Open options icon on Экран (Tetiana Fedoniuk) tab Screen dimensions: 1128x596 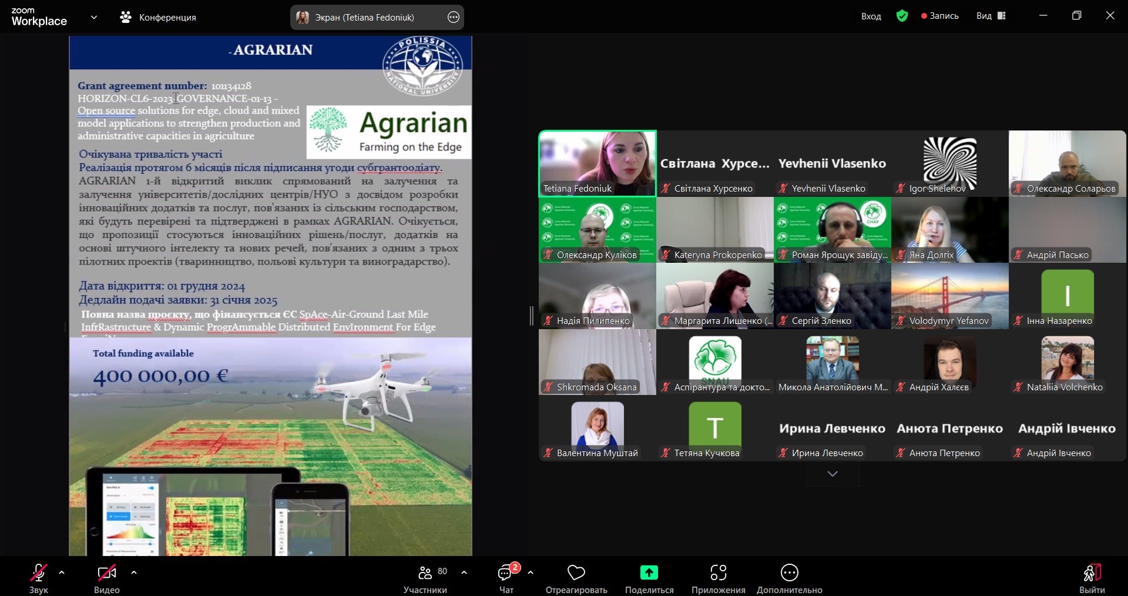[x=454, y=18]
